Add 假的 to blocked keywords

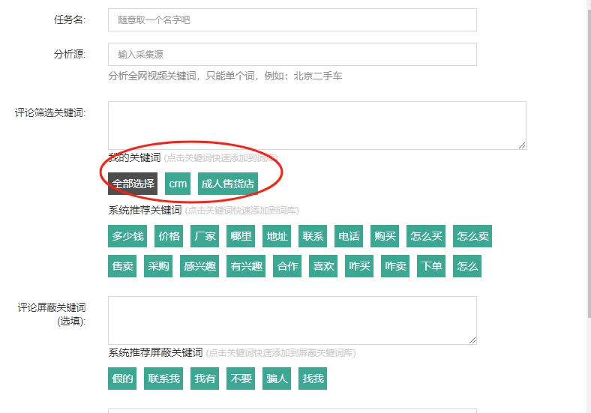(123, 379)
